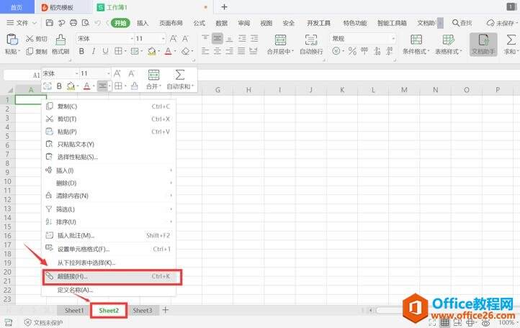Click the Conditional Formatting (条件格式) icon

(414, 39)
